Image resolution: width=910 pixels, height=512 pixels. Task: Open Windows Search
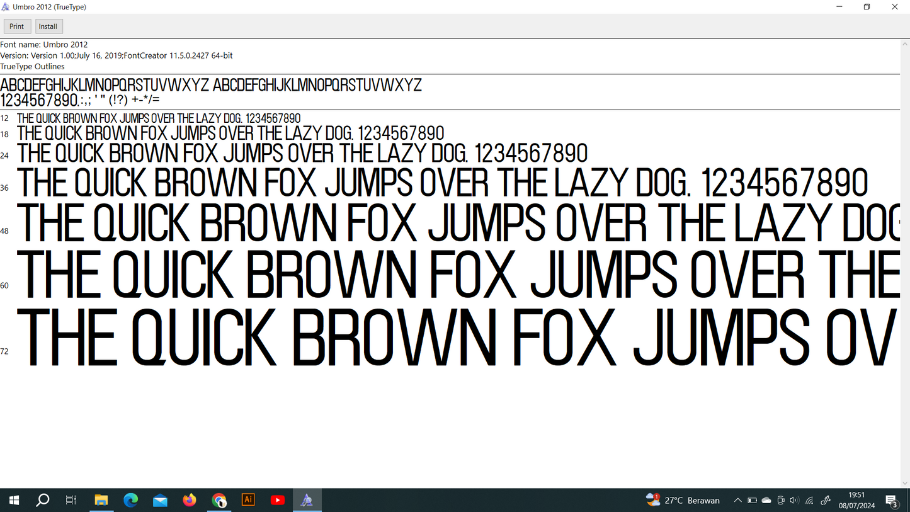[43, 500]
